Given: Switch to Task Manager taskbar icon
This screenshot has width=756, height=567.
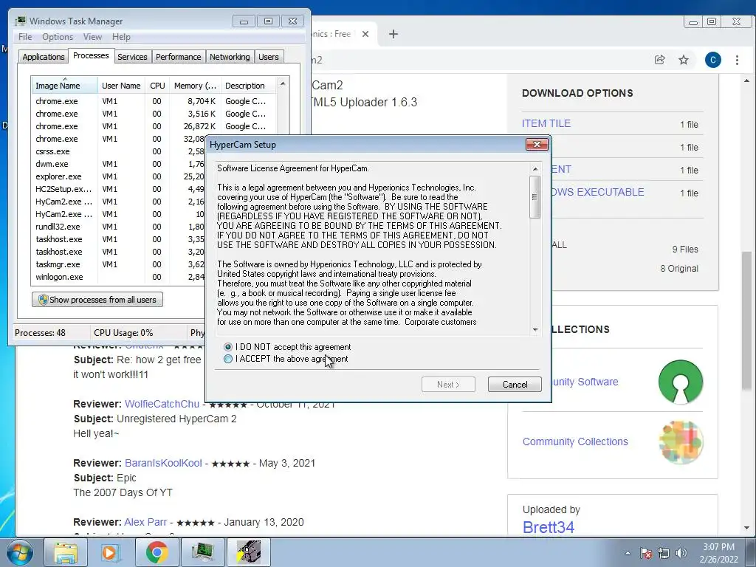Looking at the screenshot, I should pos(202,552).
